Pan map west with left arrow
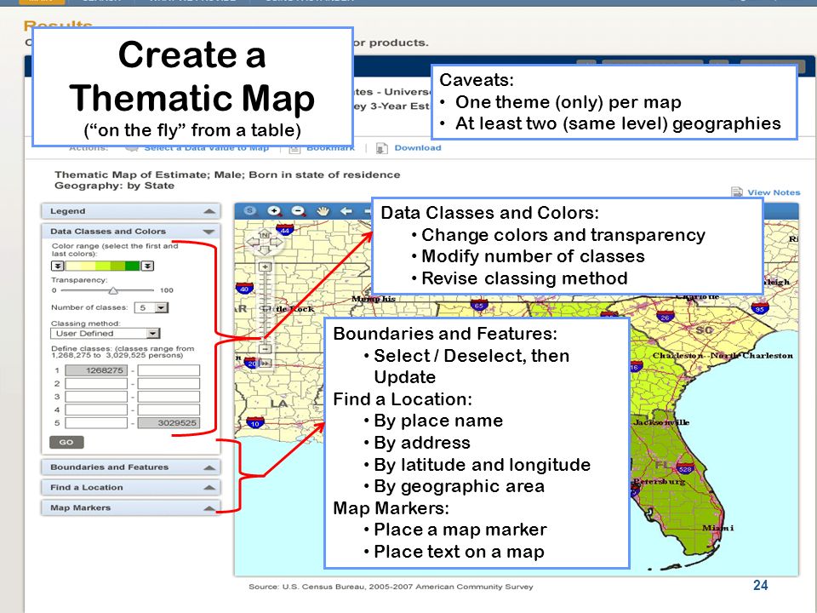This screenshot has width=817, height=613. (x=254, y=242)
